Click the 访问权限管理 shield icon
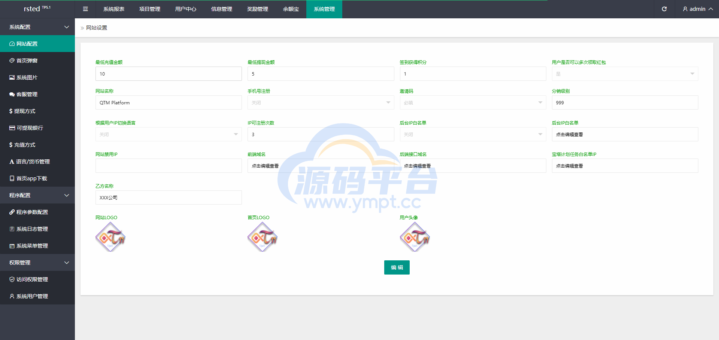This screenshot has width=719, height=340. pyautogui.click(x=12, y=279)
